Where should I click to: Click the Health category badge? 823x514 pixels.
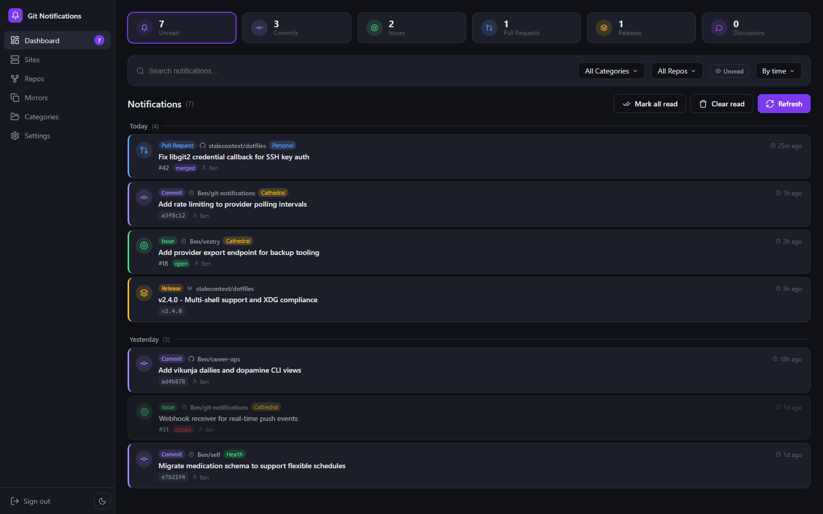(235, 454)
